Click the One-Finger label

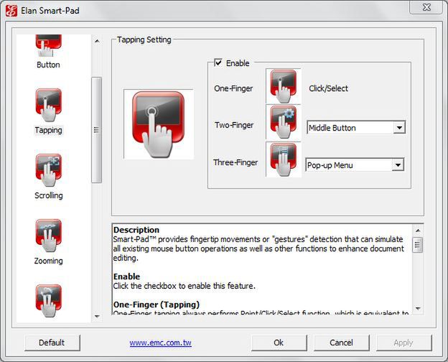pos(233,88)
